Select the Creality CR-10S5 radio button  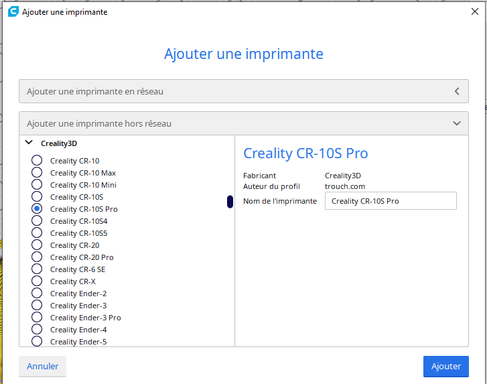37,233
